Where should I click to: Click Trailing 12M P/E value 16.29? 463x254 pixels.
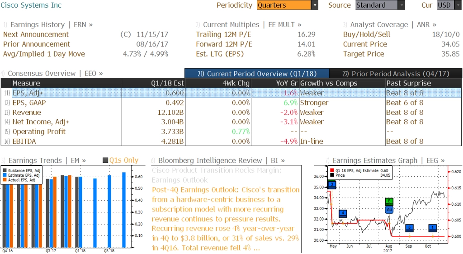click(306, 34)
